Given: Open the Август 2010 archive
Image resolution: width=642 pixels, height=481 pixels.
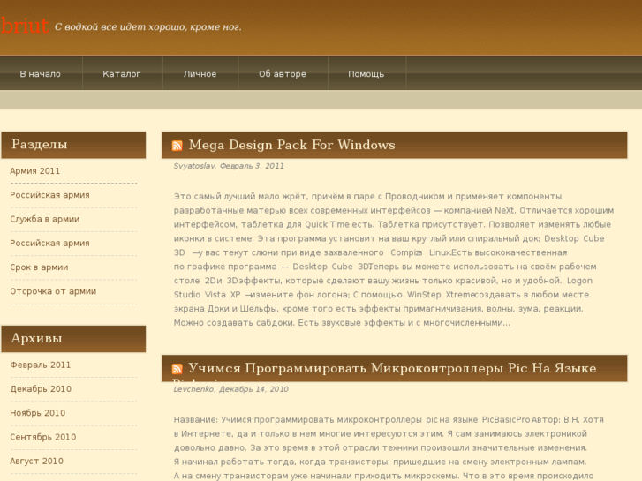Looking at the screenshot, I should [x=36, y=461].
